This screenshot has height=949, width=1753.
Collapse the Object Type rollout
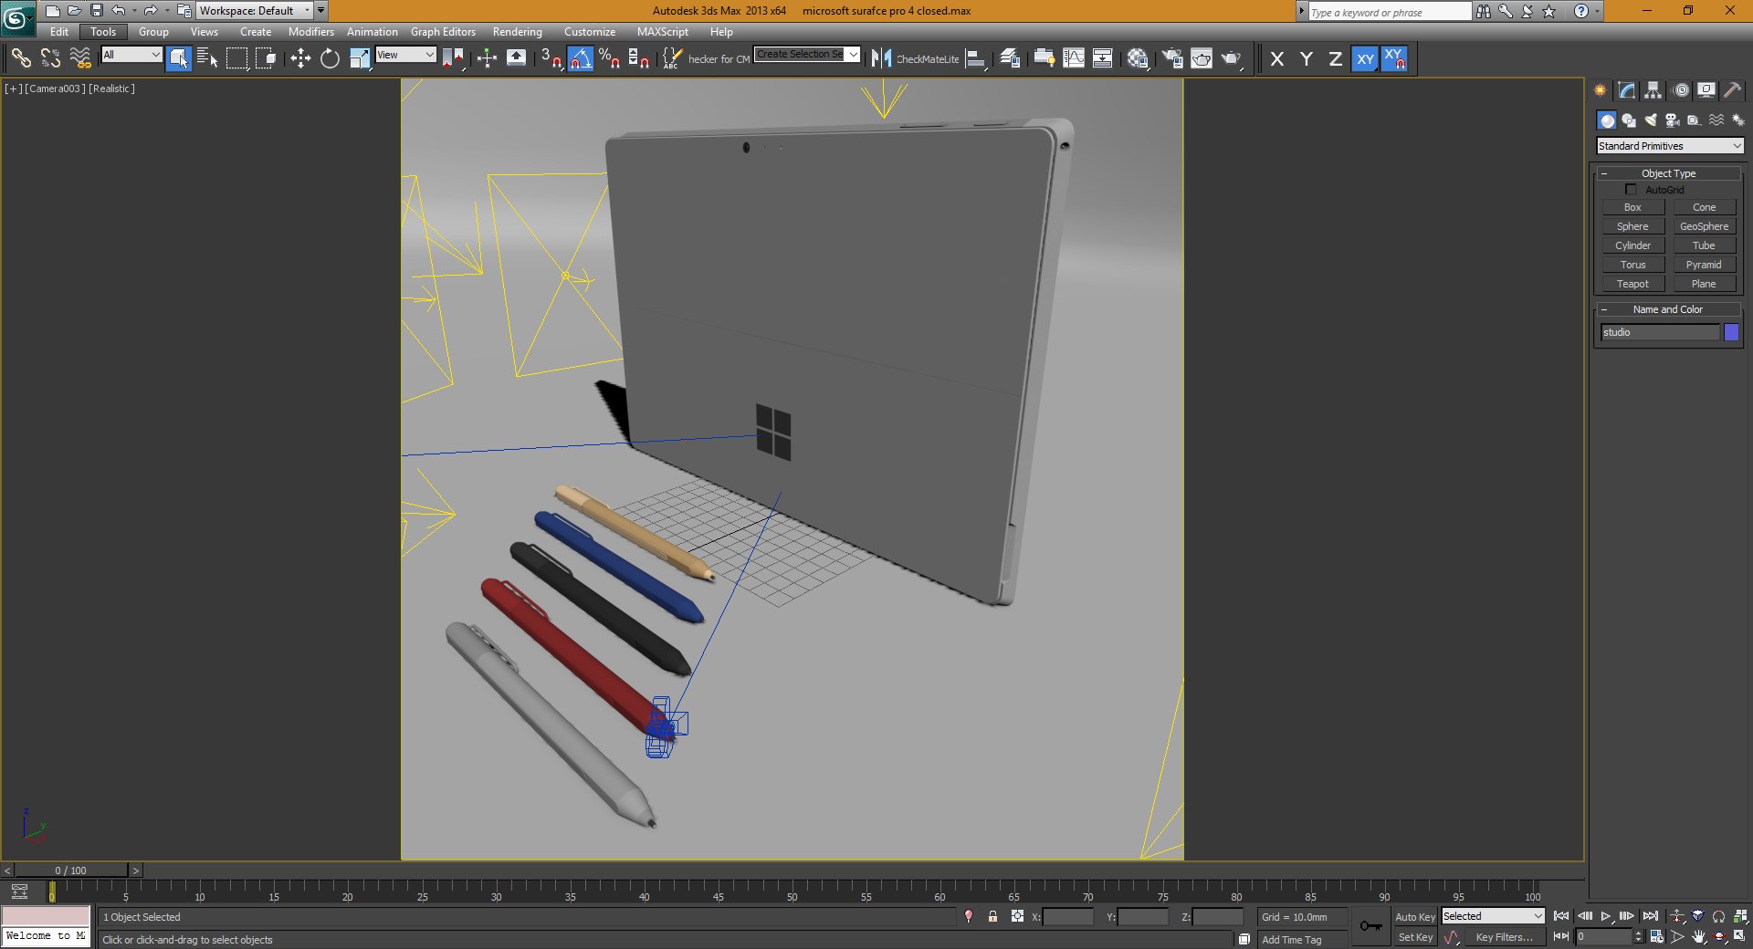coord(1668,173)
